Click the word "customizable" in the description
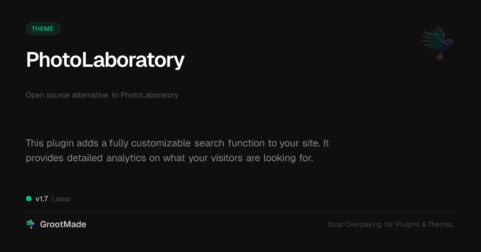This screenshot has height=252, width=481. click(x=161, y=143)
